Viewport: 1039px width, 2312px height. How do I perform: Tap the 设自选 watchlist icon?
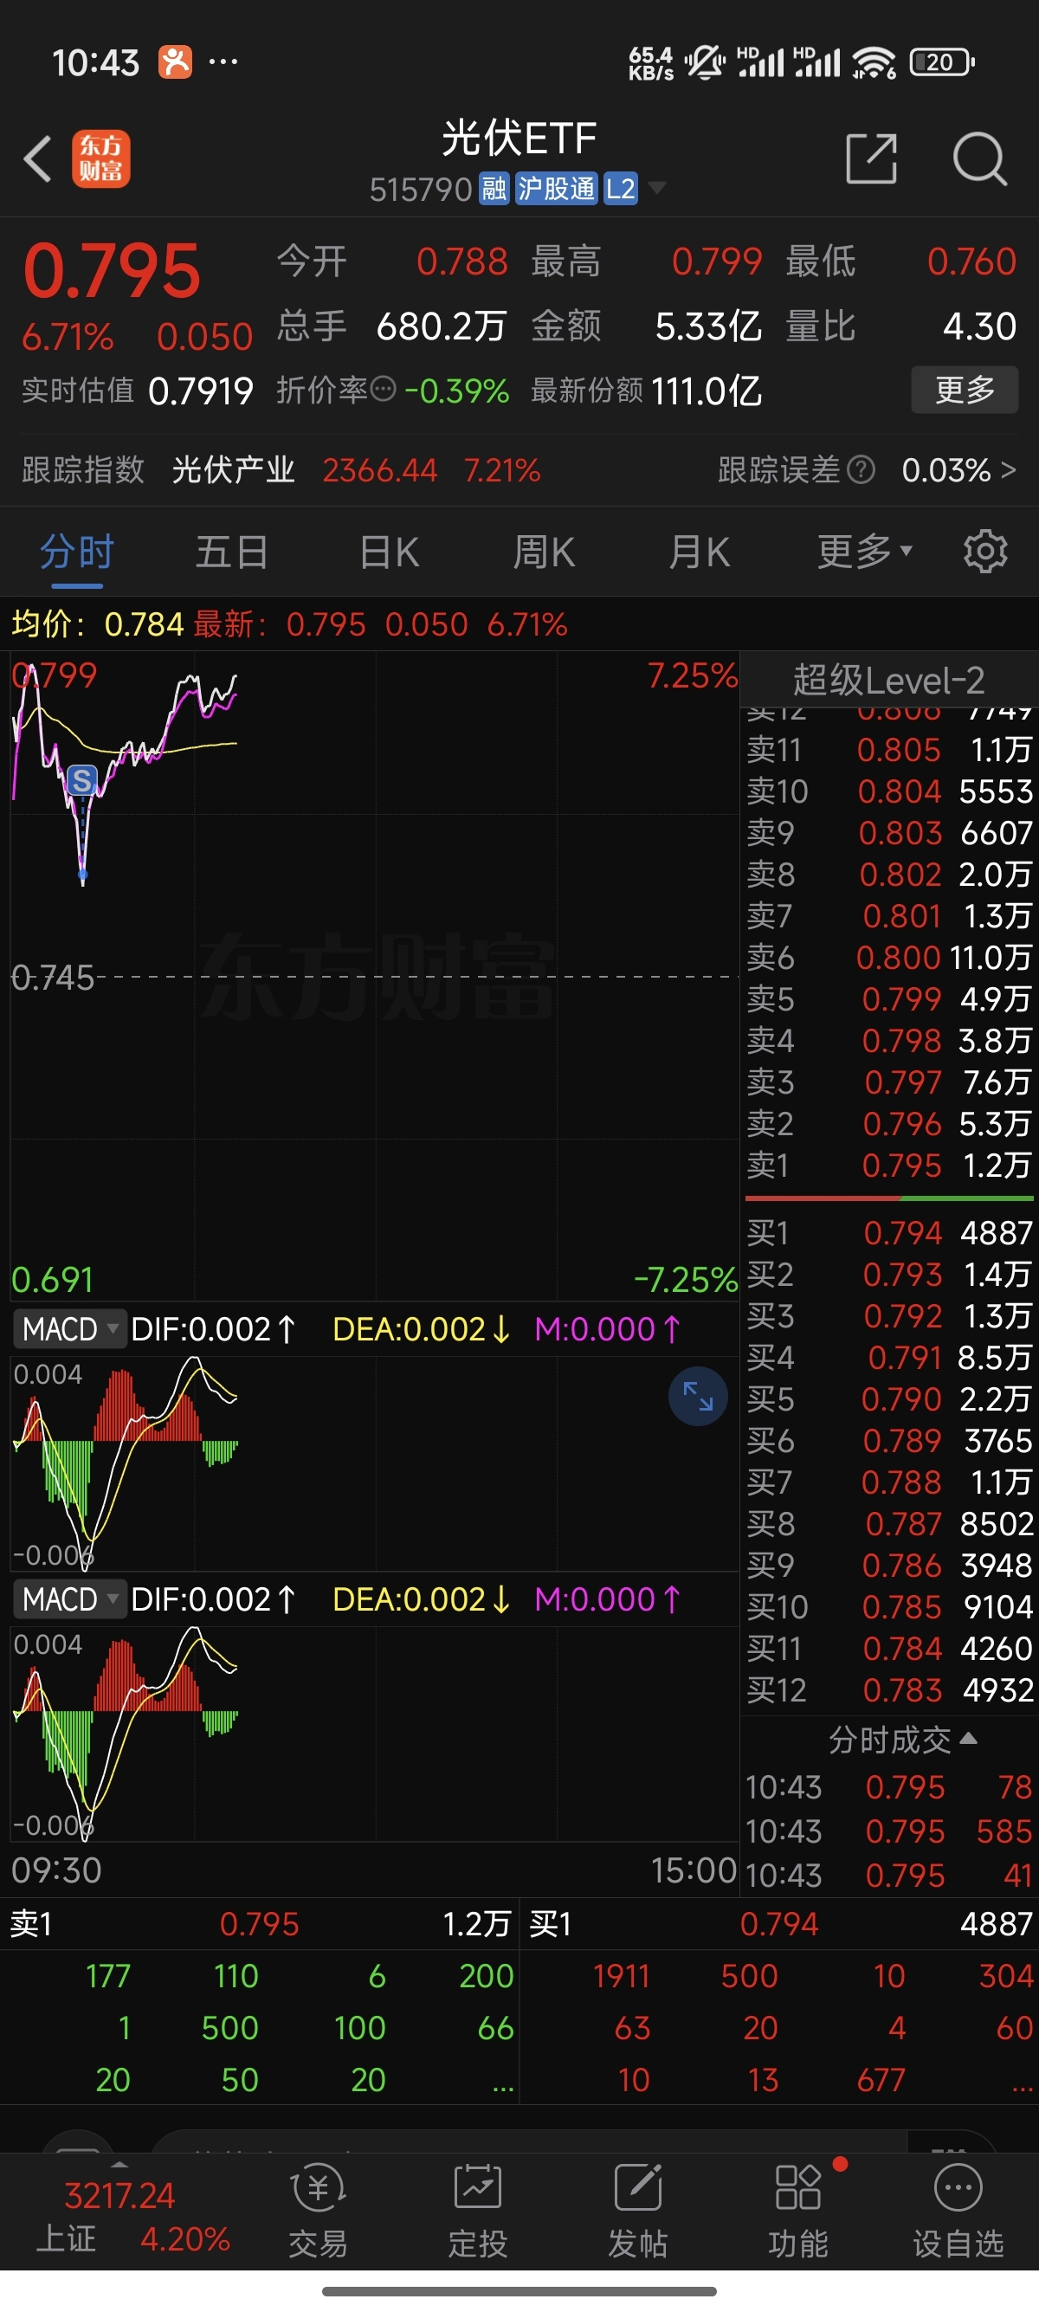958,2210
